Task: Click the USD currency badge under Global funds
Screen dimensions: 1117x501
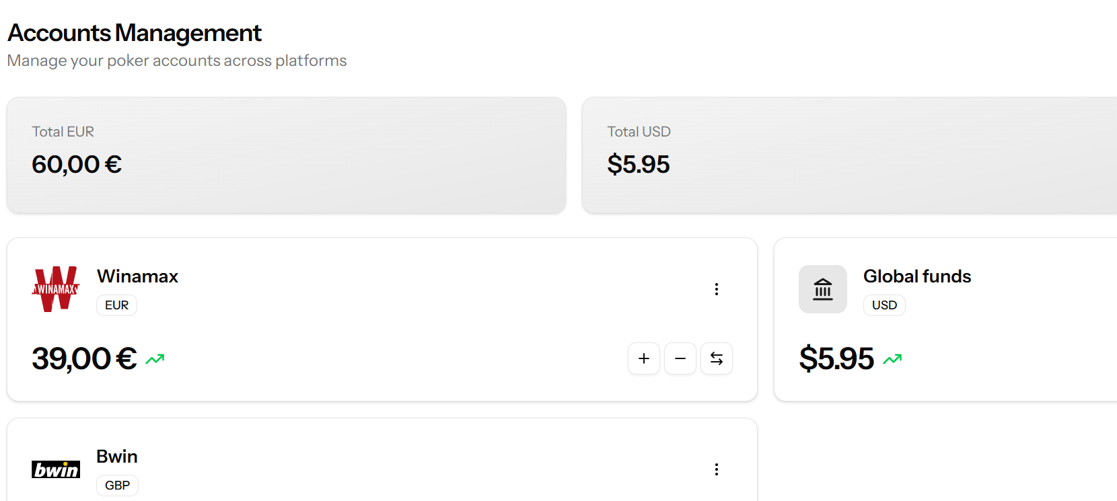Action: click(x=884, y=305)
